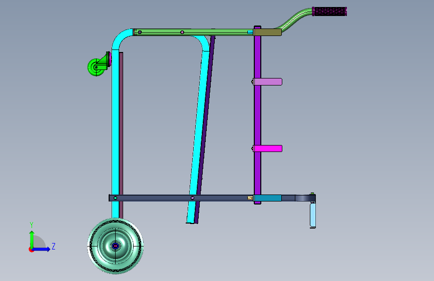
Task: Click the green Y axis arrow of triad
Action: pos(32,239)
